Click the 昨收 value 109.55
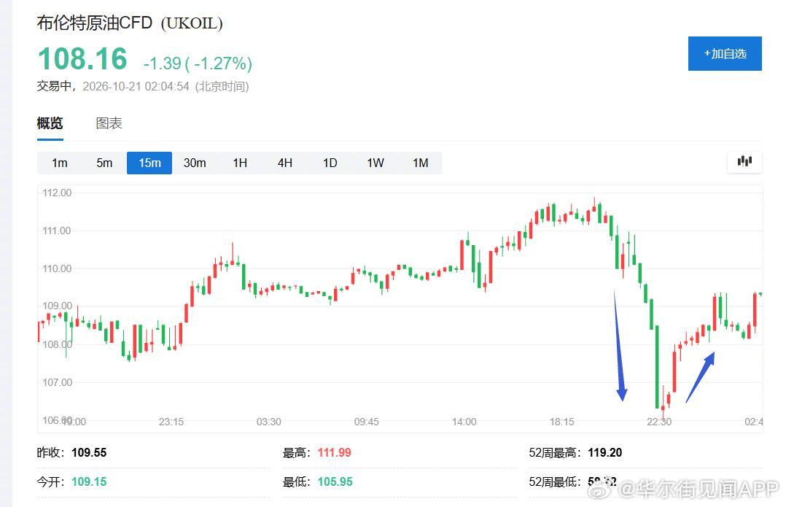786x507 pixels. (x=89, y=452)
